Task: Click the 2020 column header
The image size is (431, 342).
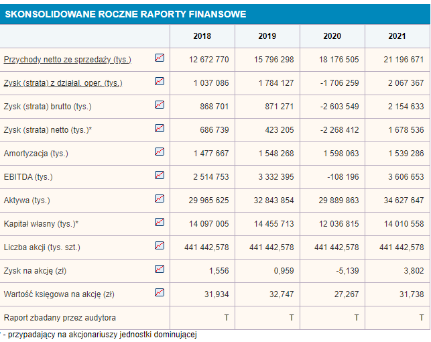Action: coord(332,36)
